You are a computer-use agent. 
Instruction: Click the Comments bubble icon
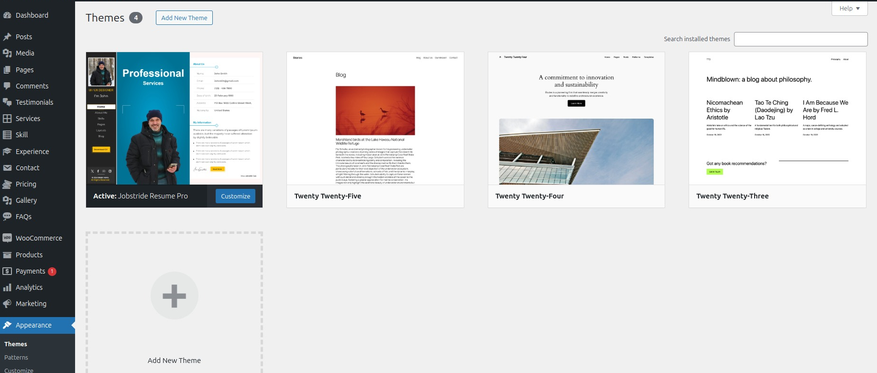pos(7,86)
